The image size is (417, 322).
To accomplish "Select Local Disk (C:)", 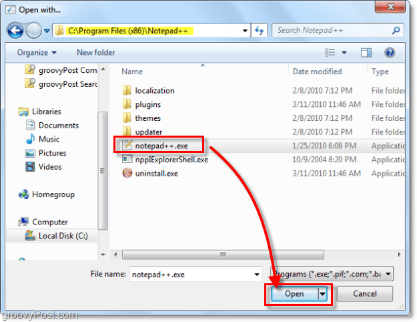I will pyautogui.click(x=52, y=236).
